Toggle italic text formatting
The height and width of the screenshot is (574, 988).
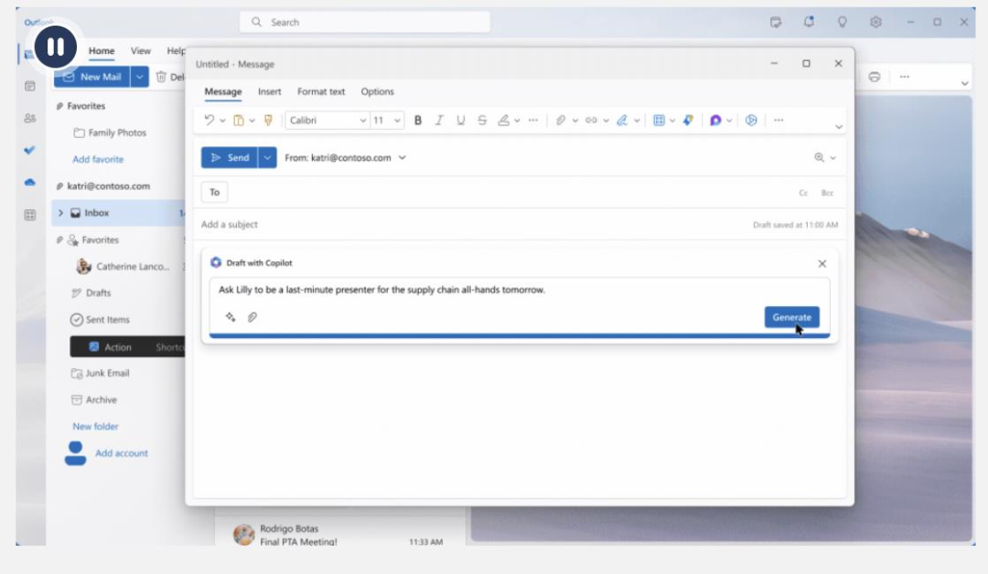439,121
